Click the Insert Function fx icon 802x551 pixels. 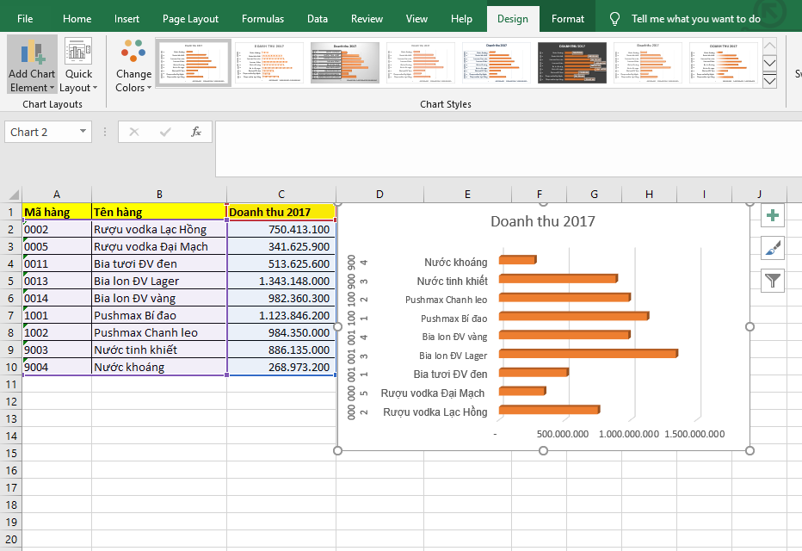196,132
